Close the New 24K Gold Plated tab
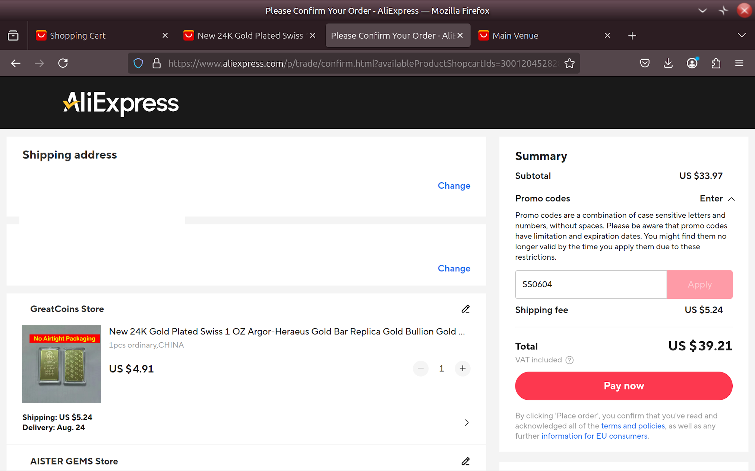 tap(313, 35)
